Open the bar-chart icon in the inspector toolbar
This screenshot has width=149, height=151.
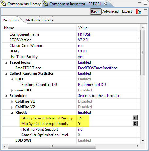[x=139, y=11]
